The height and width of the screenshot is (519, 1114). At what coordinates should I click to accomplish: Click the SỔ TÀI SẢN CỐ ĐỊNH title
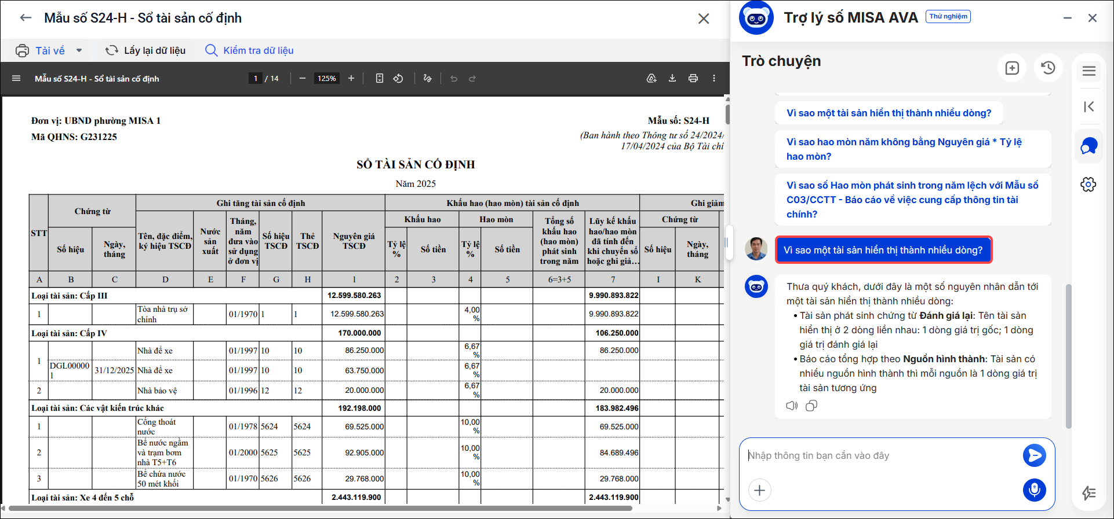[x=416, y=164]
